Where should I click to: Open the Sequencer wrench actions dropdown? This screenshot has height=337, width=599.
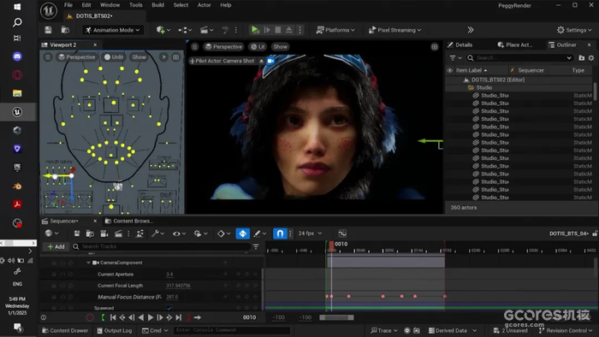[157, 234]
